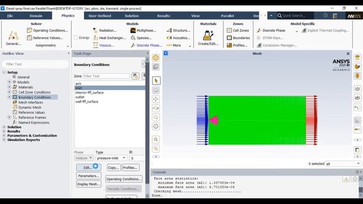Click fit to window magnifier tool
Screen dimensions: 363x204
(156, 117)
